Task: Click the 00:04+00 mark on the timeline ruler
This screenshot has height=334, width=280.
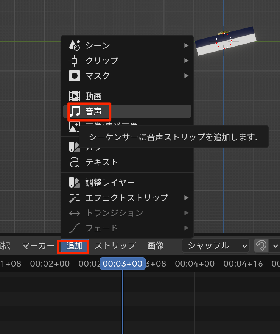Action: 194,264
